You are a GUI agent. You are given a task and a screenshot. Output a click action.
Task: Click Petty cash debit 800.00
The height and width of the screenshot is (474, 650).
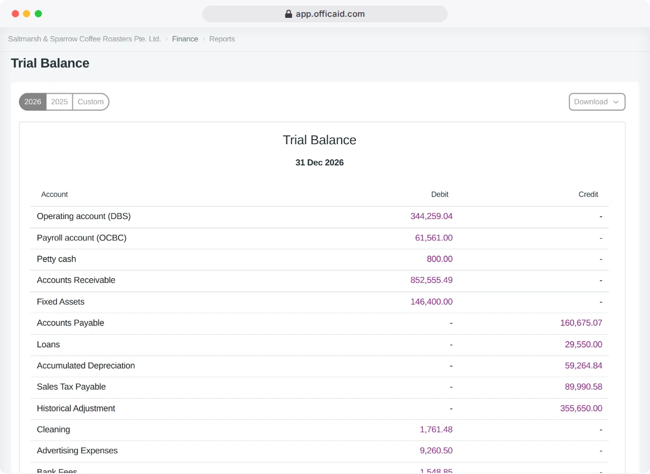pos(440,259)
